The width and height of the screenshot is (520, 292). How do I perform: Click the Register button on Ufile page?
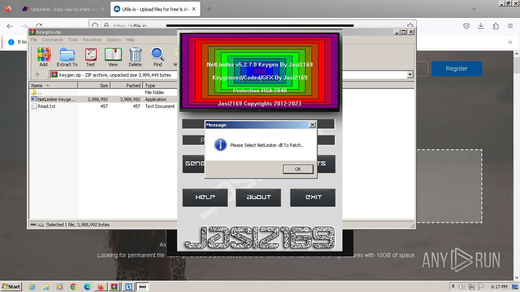[x=457, y=69]
